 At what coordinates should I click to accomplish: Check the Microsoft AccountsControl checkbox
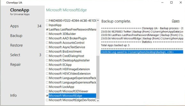pos(47,43)
